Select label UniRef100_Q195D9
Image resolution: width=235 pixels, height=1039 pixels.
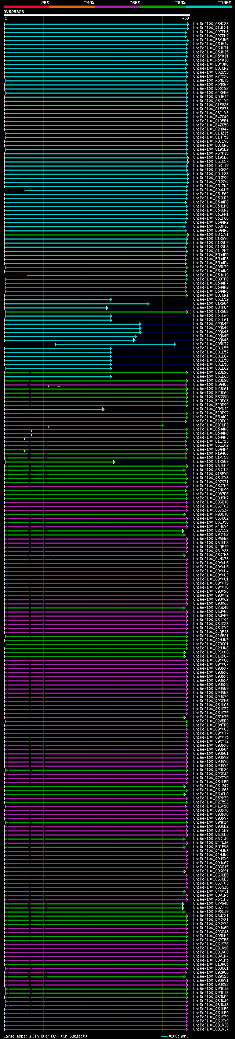210,149
